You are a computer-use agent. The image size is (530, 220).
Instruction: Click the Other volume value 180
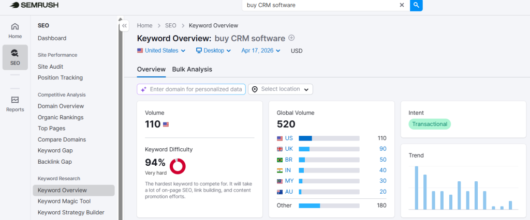click(x=381, y=206)
